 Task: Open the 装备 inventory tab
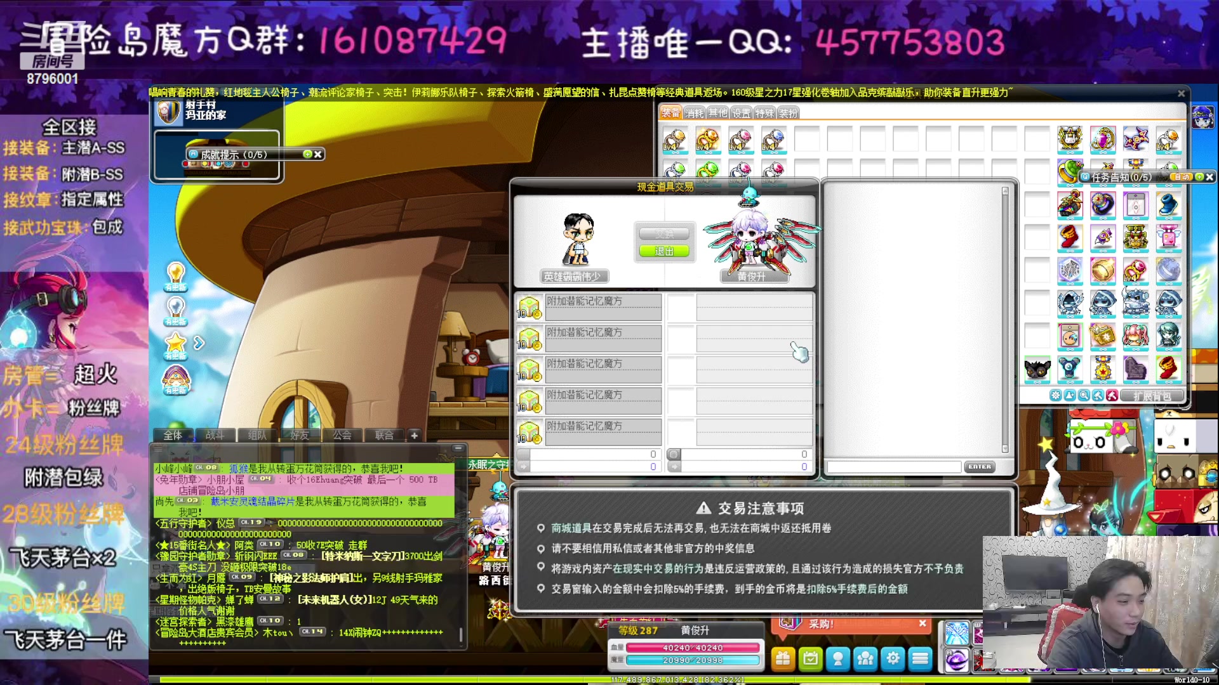[670, 113]
